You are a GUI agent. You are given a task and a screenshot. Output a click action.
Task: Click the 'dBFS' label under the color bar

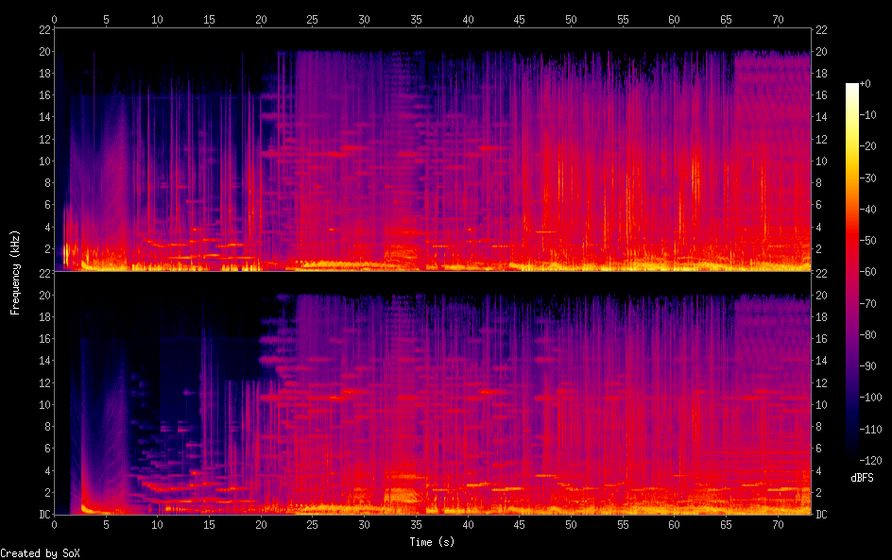(862, 479)
